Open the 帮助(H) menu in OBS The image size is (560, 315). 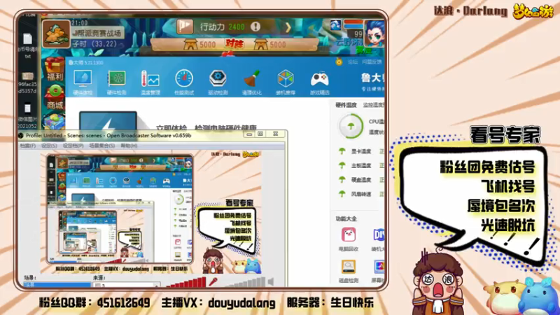coord(129,146)
